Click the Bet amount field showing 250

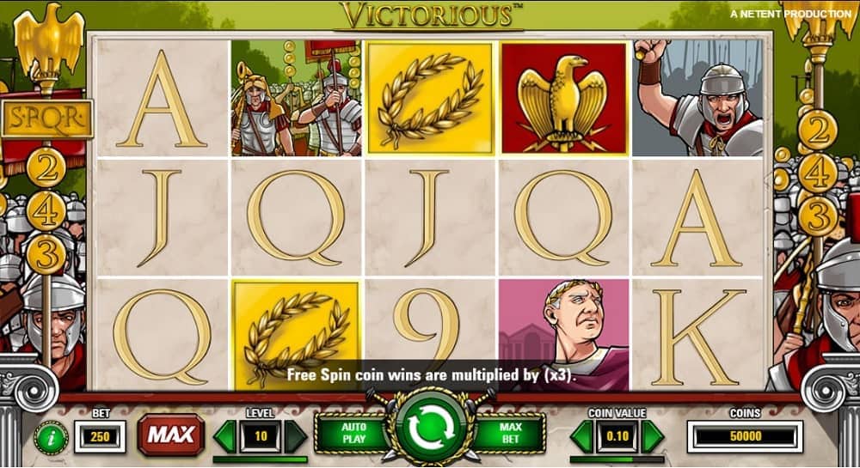coord(100,436)
